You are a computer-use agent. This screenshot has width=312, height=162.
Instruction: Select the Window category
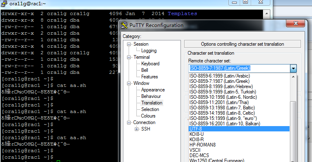point(141,83)
